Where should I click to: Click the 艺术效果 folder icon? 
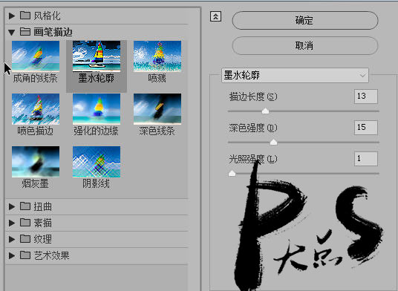pyautogui.click(x=25, y=255)
